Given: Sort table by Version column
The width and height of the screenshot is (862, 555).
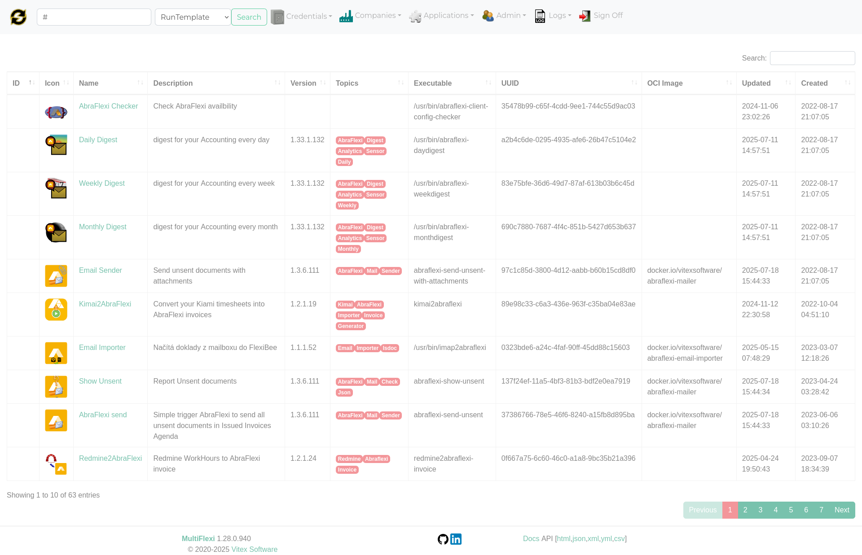Looking at the screenshot, I should click(x=307, y=83).
